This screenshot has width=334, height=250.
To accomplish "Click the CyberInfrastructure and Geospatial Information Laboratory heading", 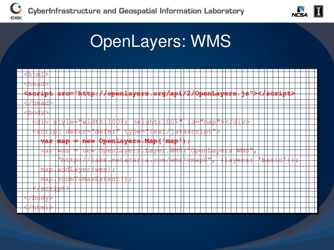I will pyautogui.click(x=136, y=11).
